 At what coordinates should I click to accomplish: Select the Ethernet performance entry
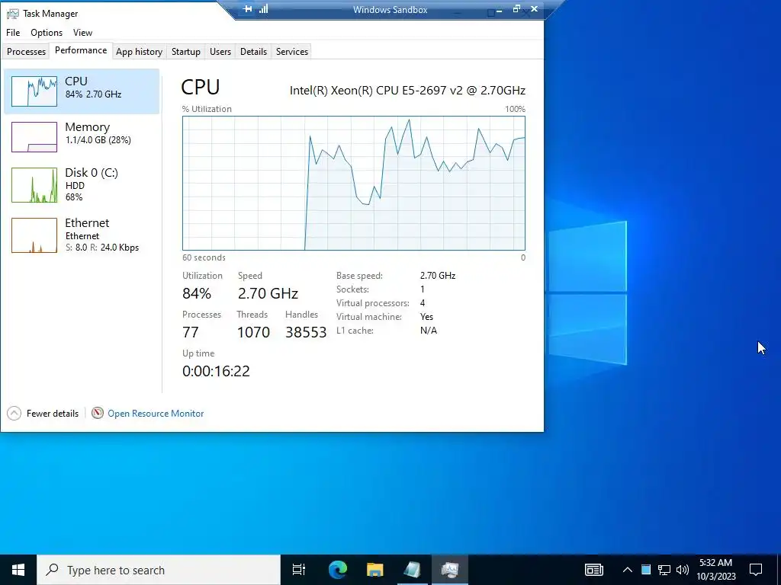coord(82,235)
